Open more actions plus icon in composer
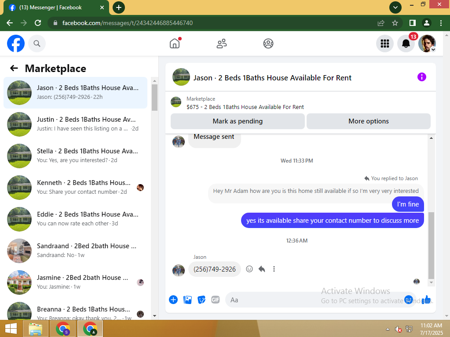The image size is (450, 337). pos(173,300)
